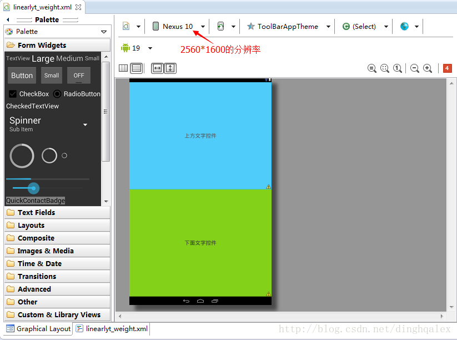Select the QuickContactBadge widget
Viewport: 457px width, 340px height.
click(36, 201)
